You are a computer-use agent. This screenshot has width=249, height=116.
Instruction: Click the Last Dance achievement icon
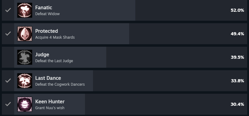tap(25, 81)
